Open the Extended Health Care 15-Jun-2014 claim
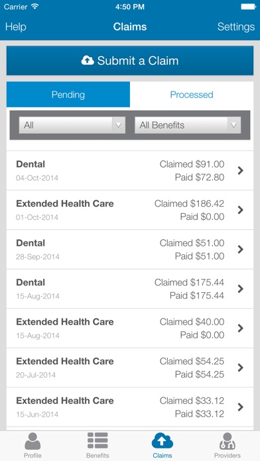 [130, 407]
